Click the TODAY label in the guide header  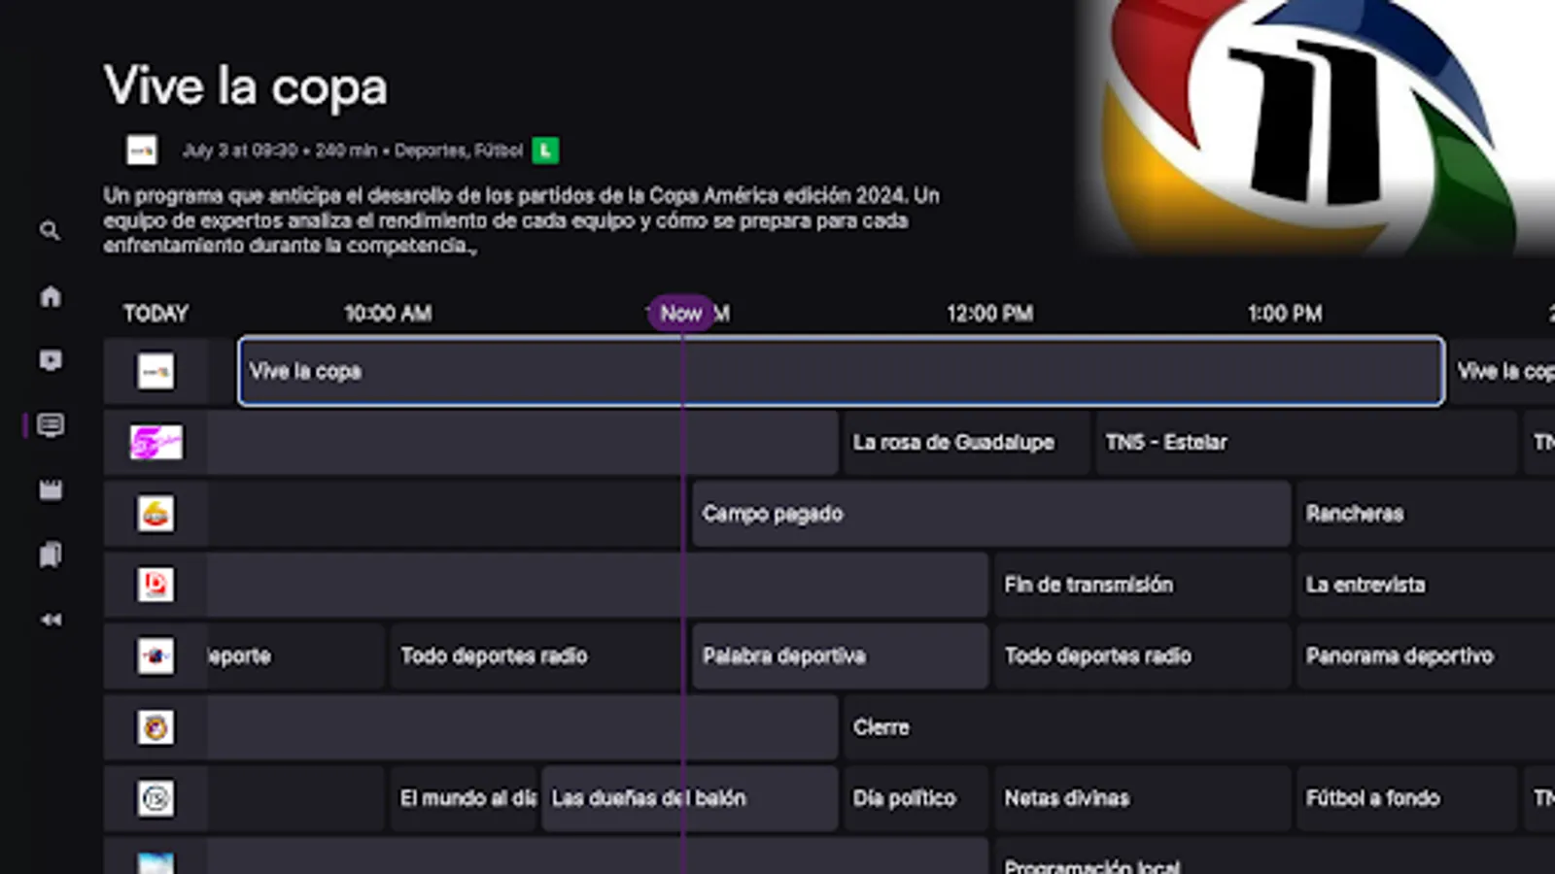click(156, 314)
